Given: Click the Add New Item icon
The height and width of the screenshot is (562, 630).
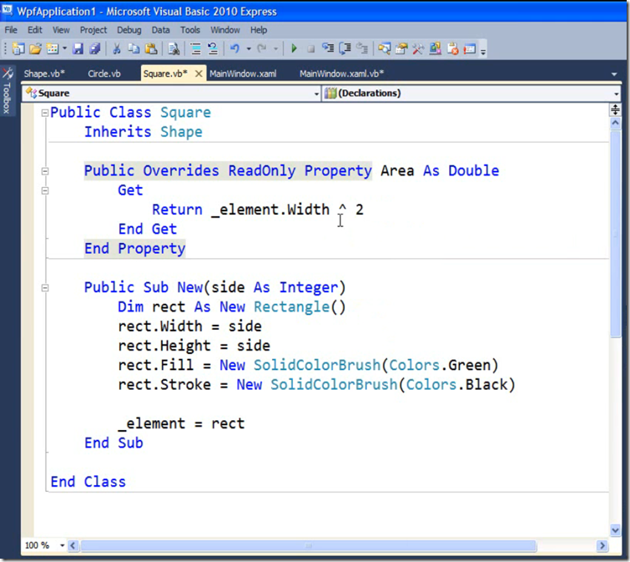Looking at the screenshot, I should tap(53, 48).
